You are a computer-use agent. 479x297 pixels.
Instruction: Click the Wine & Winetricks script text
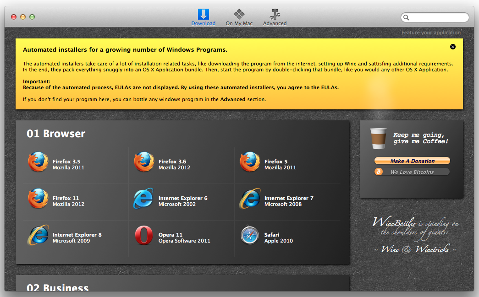pos(415,249)
